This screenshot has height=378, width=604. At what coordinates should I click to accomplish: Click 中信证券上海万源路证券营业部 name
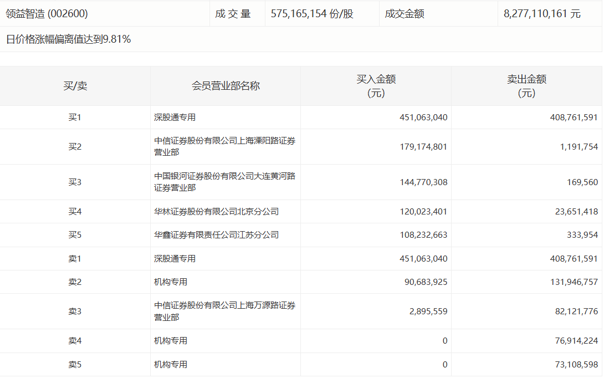pyautogui.click(x=224, y=311)
